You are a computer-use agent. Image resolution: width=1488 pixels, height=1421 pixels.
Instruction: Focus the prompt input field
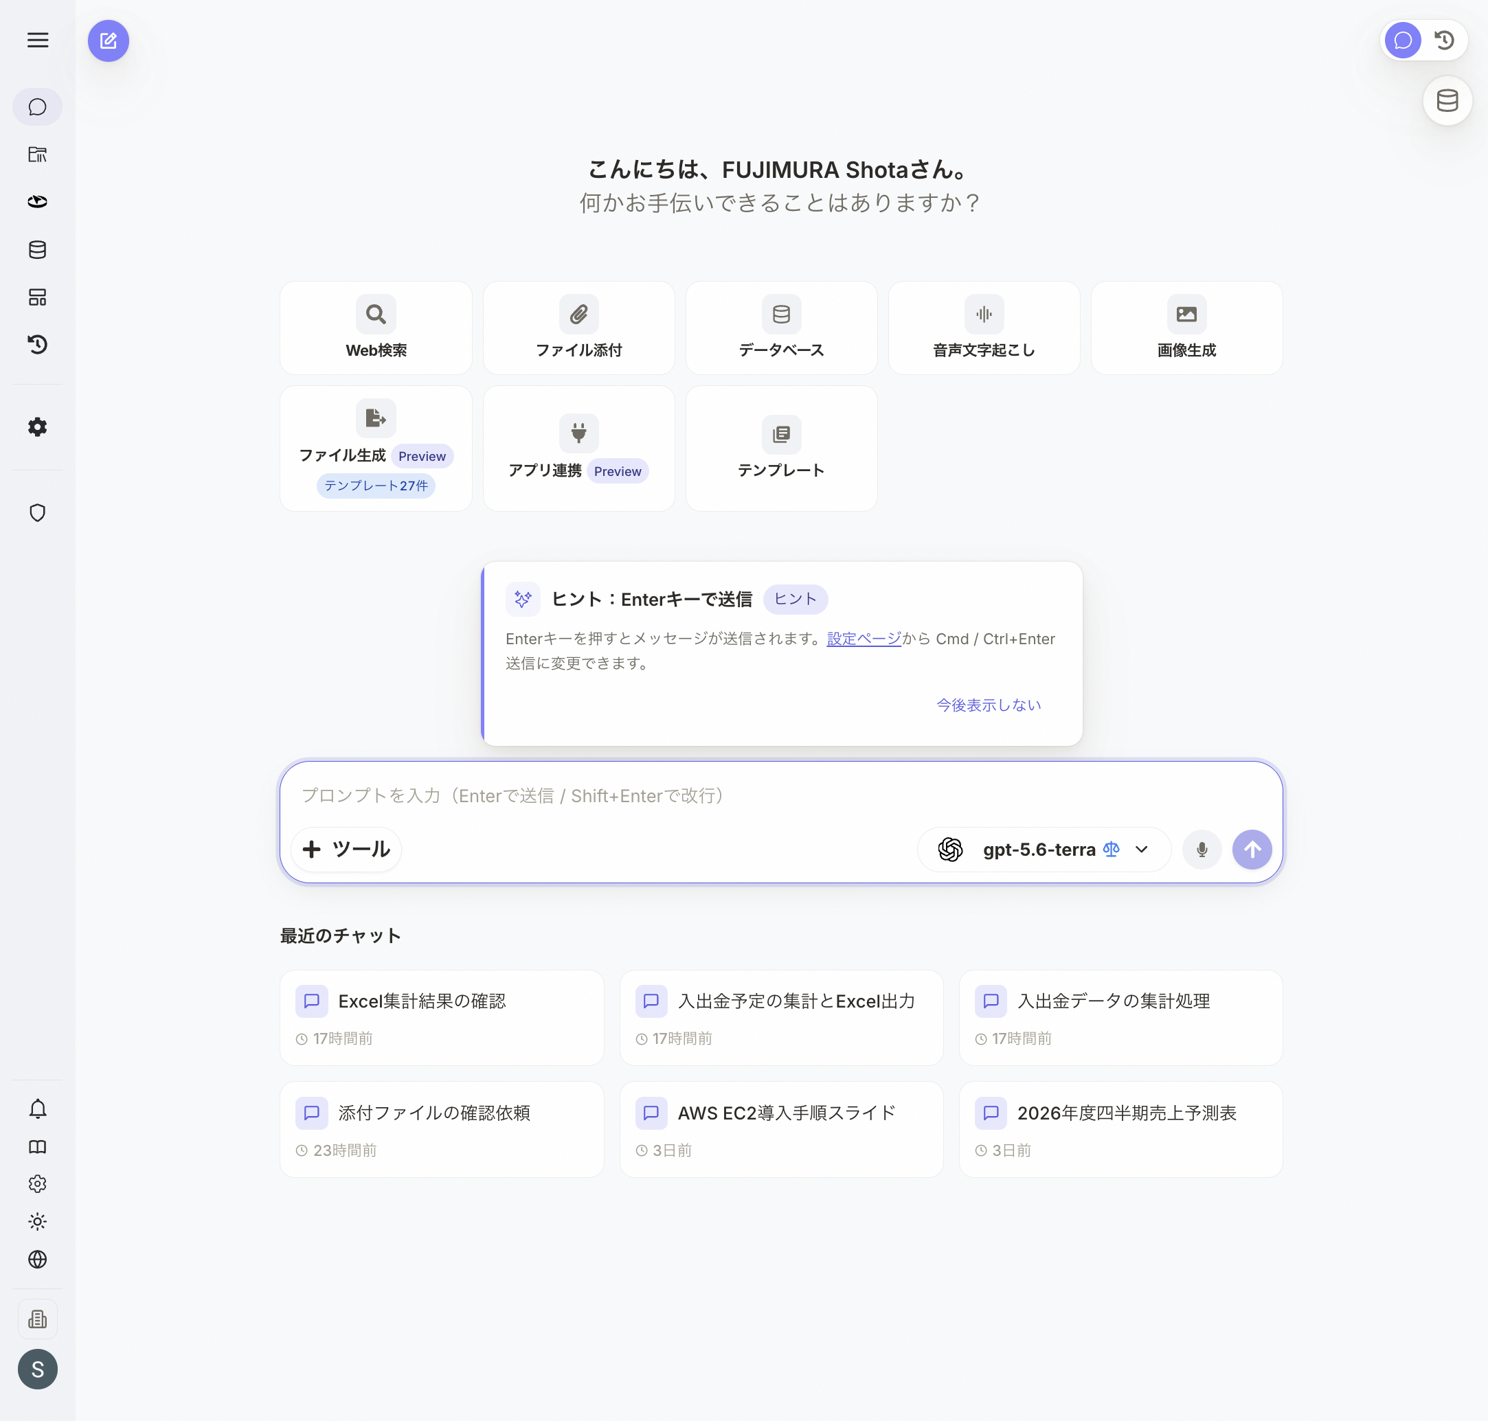pyautogui.click(x=781, y=795)
